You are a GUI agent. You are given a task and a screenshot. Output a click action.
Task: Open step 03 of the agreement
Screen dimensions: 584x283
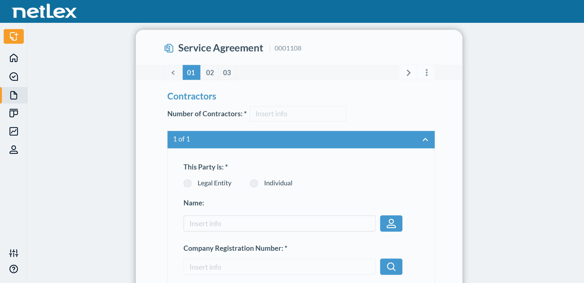227,72
